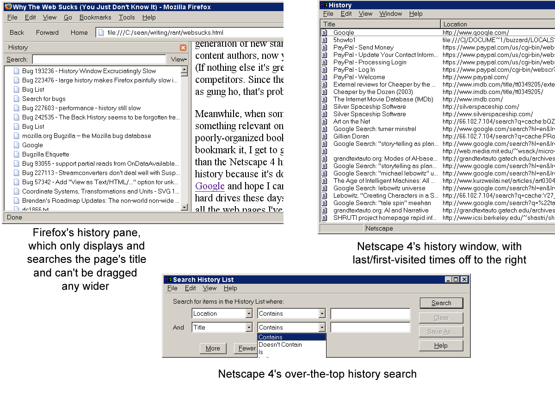Click document icon beside SHRUTI project homepage
555x393 pixels.
pyautogui.click(x=324, y=218)
